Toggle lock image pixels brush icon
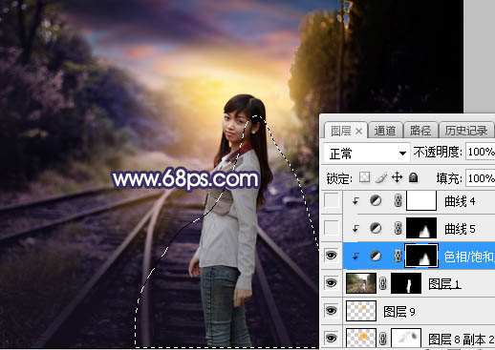Image resolution: width=495 pixels, height=350 pixels. pos(381,177)
